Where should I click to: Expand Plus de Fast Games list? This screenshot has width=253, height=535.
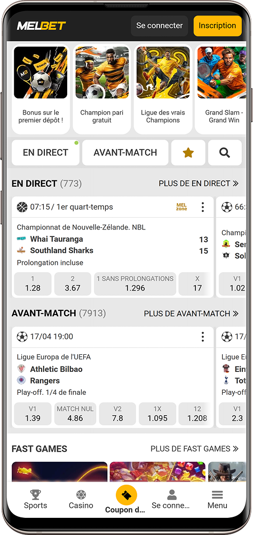coord(194,449)
